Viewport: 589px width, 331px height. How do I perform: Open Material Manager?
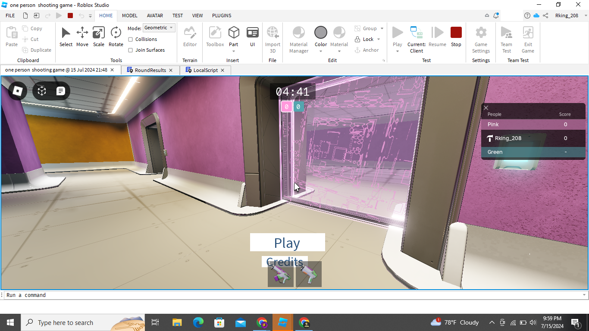point(299,40)
